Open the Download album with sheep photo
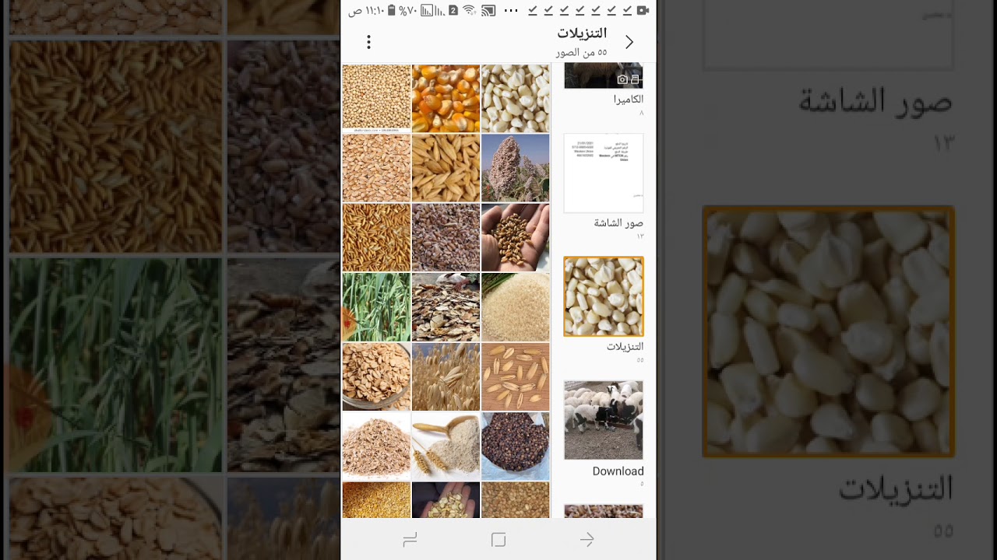The width and height of the screenshot is (997, 560). pyautogui.click(x=604, y=420)
